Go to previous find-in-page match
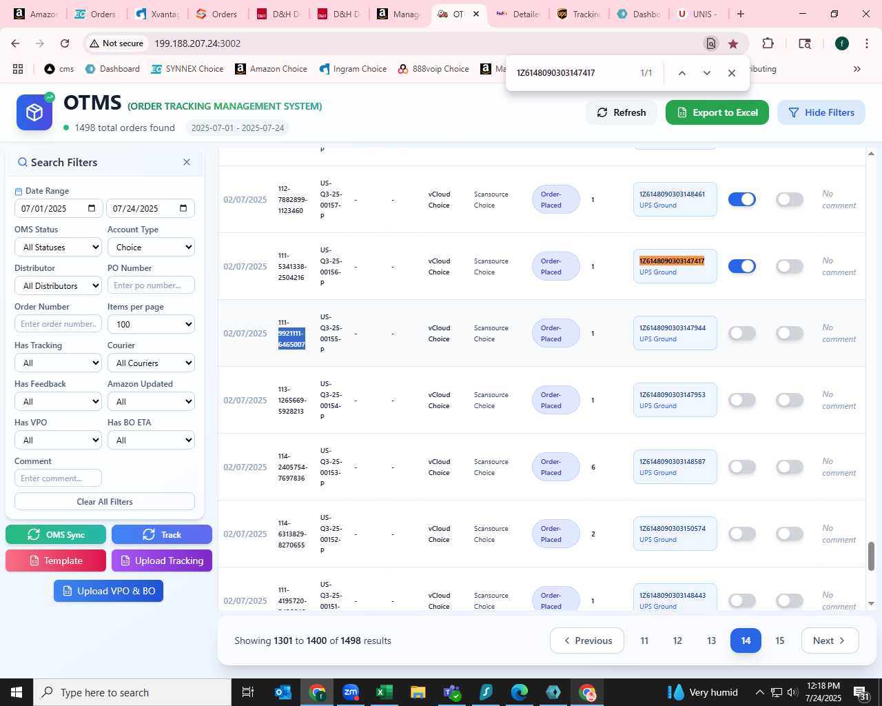 pos(681,73)
